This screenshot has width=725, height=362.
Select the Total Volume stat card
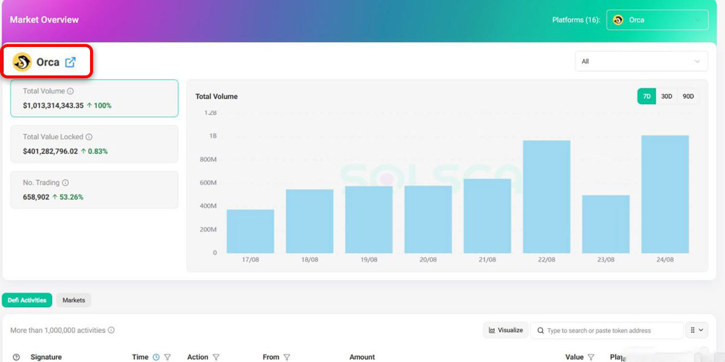(94, 98)
